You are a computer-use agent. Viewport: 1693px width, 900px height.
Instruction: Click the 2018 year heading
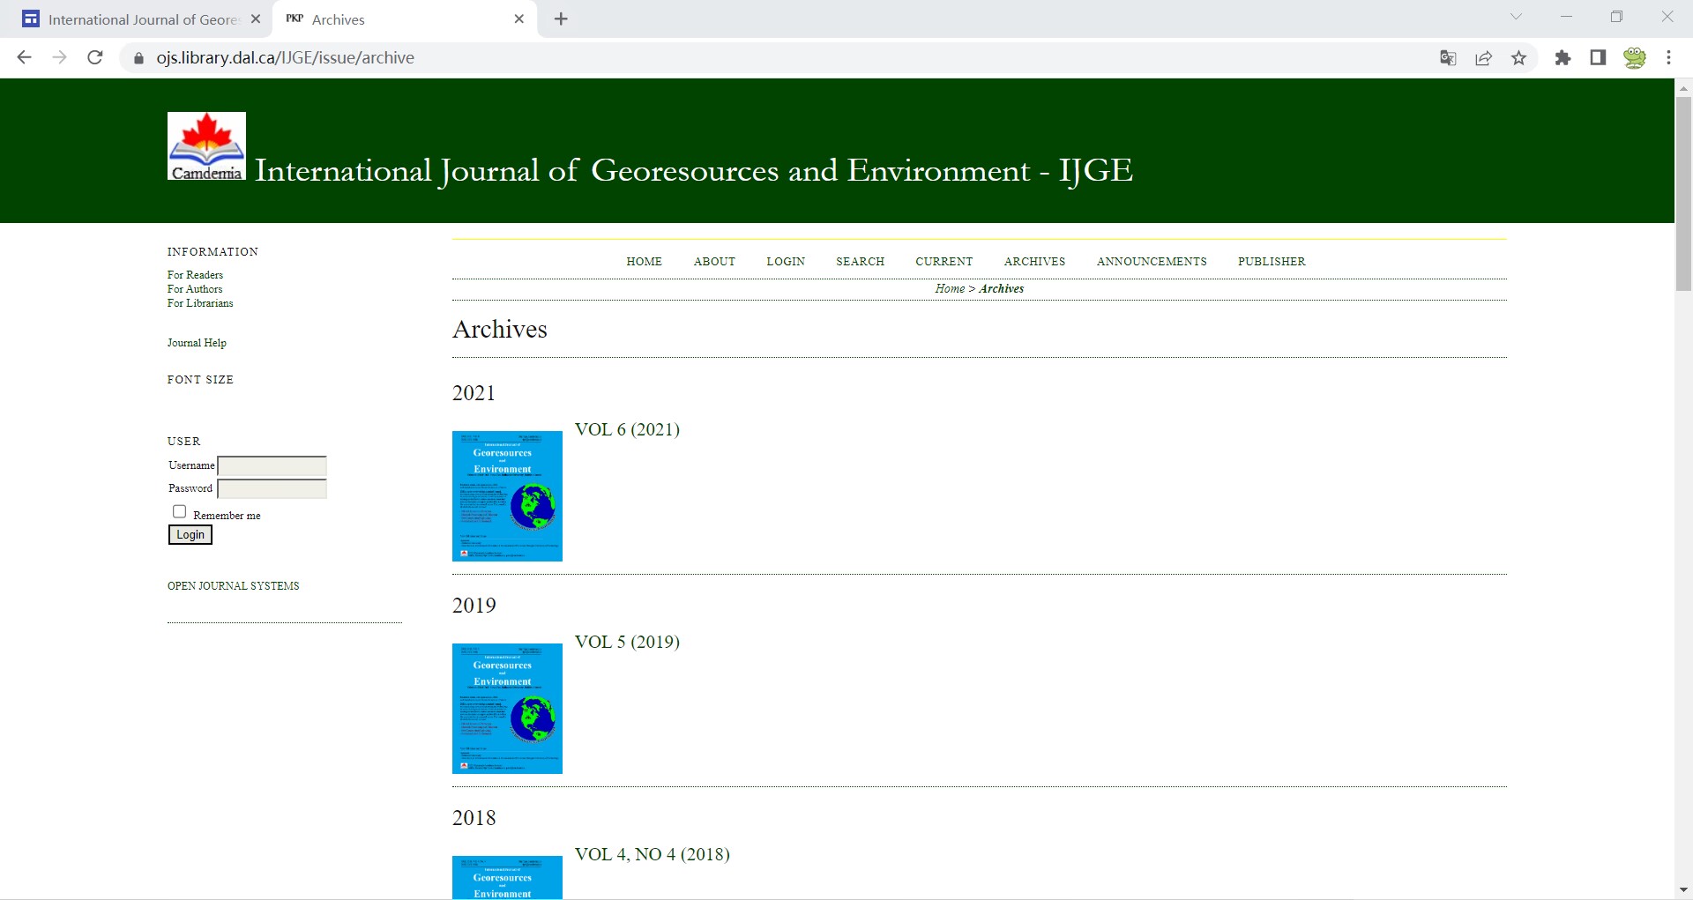point(474,818)
